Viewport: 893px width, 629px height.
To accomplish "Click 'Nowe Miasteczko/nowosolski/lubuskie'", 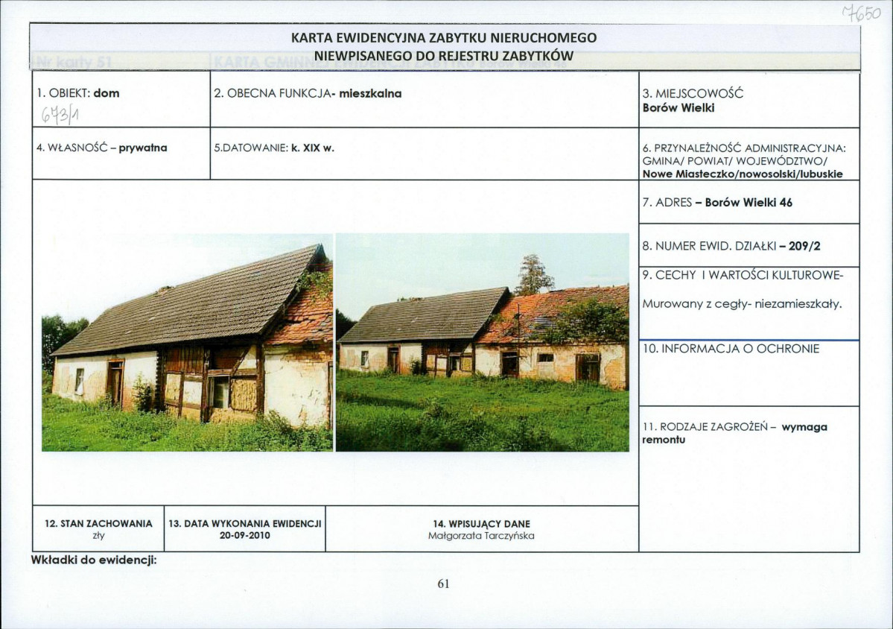I will point(742,174).
